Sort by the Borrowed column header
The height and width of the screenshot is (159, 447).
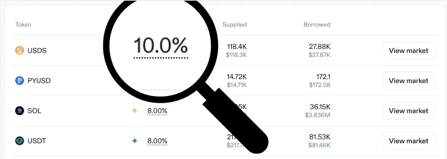coord(317,25)
